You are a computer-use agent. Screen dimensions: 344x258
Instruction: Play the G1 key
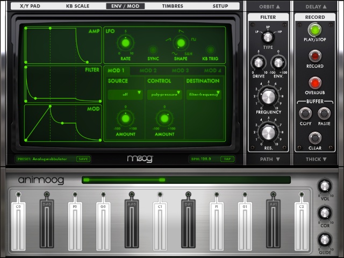245,226
